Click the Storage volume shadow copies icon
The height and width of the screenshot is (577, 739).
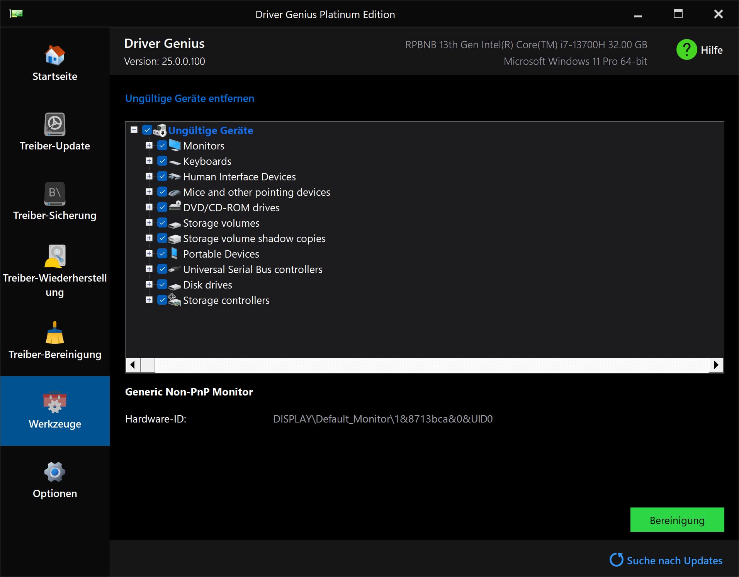pos(175,239)
